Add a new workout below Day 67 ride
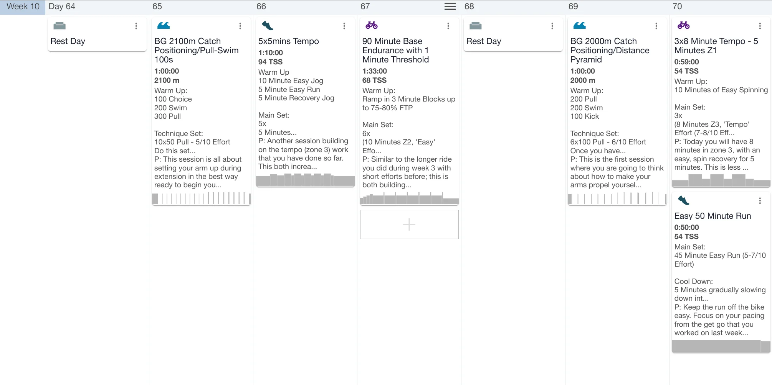 coord(409,224)
